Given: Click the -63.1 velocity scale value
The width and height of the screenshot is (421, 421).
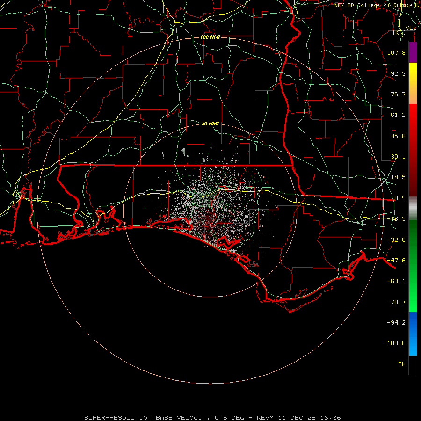Looking at the screenshot, I should point(396,281).
